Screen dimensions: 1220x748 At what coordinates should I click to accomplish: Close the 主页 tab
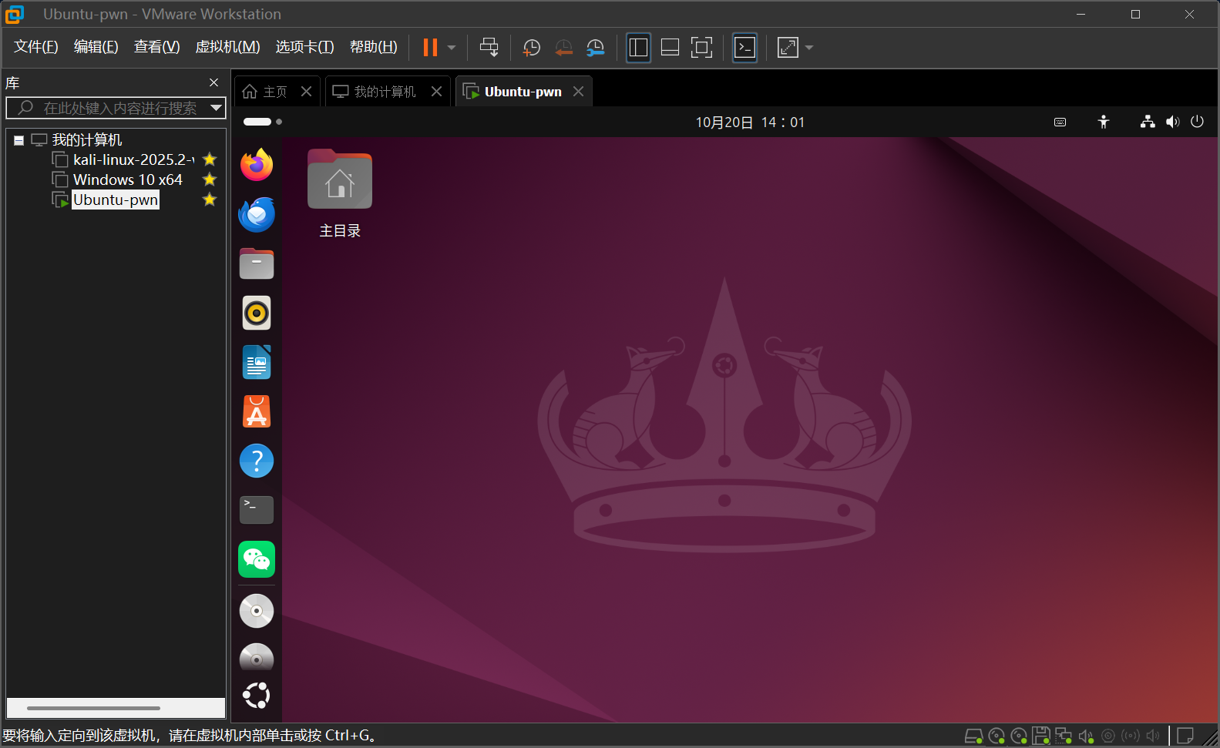306,92
